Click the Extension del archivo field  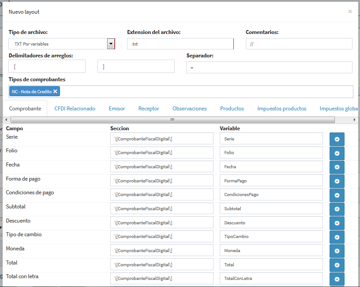click(x=180, y=44)
